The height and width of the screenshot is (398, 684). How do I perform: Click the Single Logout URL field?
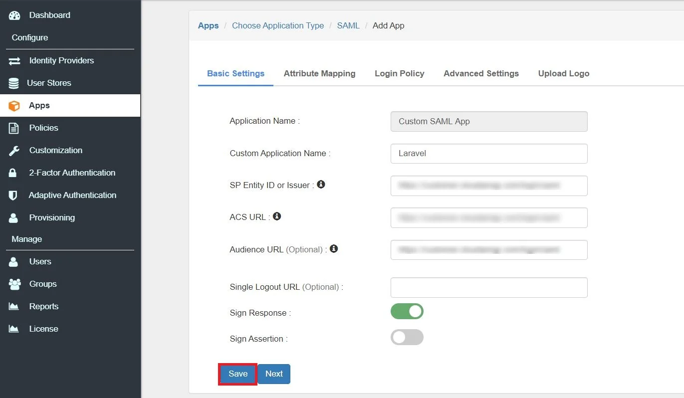coord(489,287)
